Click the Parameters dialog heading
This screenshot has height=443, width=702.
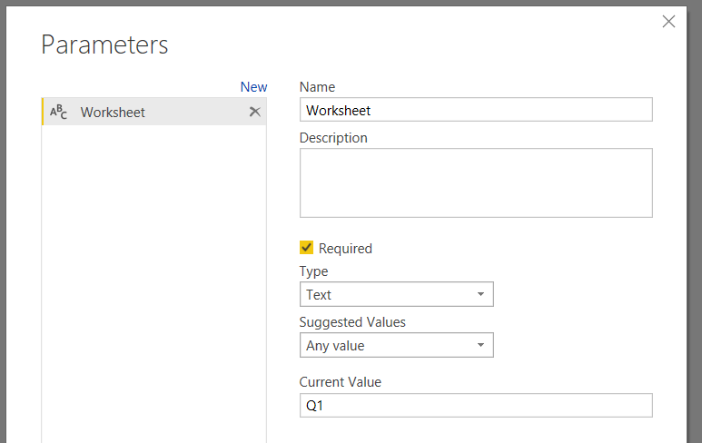point(104,44)
